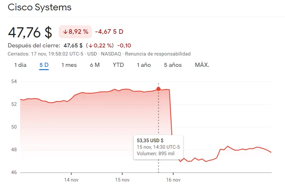Click the Cisco Systems title
The height and width of the screenshot is (188, 285).
[x=39, y=7]
